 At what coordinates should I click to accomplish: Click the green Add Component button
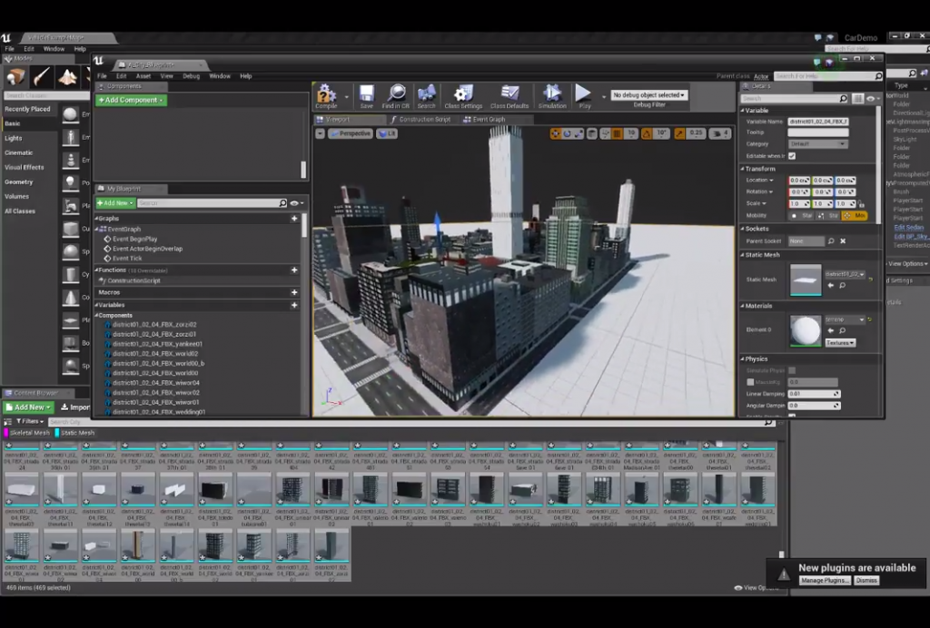(x=132, y=100)
